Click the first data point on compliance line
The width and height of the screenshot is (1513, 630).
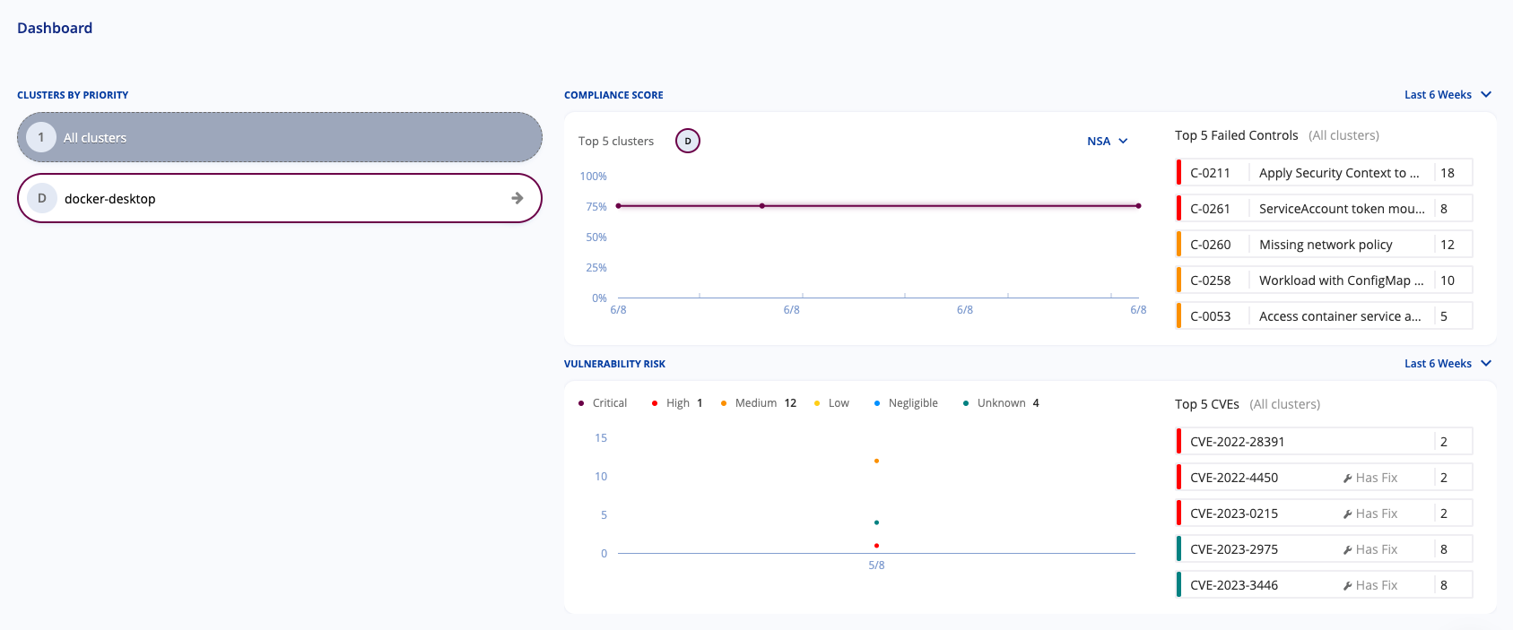(618, 206)
